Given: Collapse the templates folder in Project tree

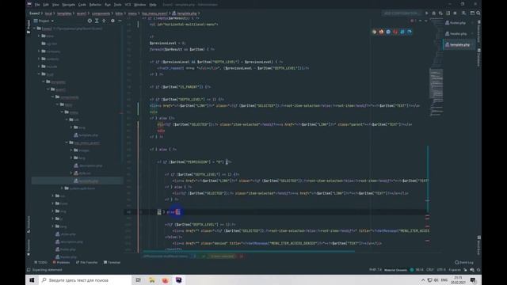Looking at the screenshot, I should (x=44, y=82).
